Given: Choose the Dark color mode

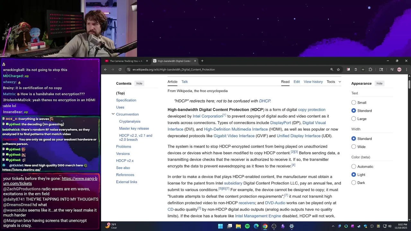Looking at the screenshot, I should (x=354, y=183).
